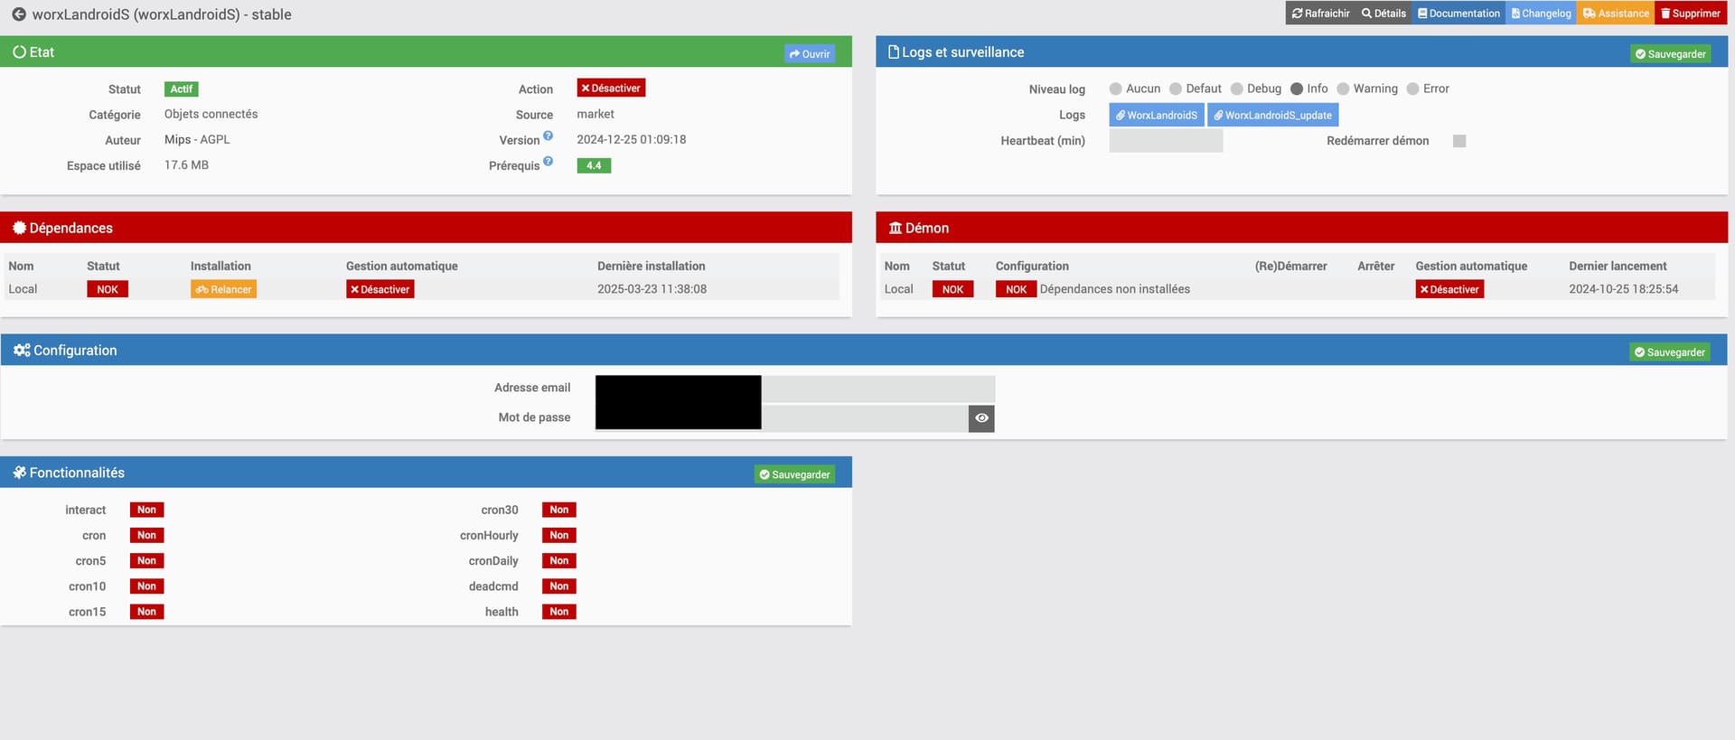The width and height of the screenshot is (1735, 740).
Task: Save the Fonctionnalités panel
Action: 795,474
